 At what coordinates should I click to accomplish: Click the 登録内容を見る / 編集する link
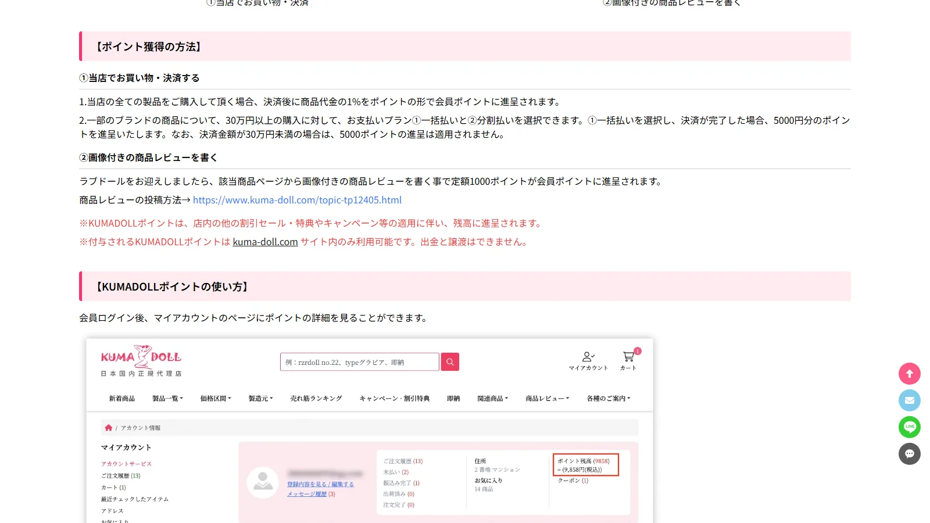(320, 484)
